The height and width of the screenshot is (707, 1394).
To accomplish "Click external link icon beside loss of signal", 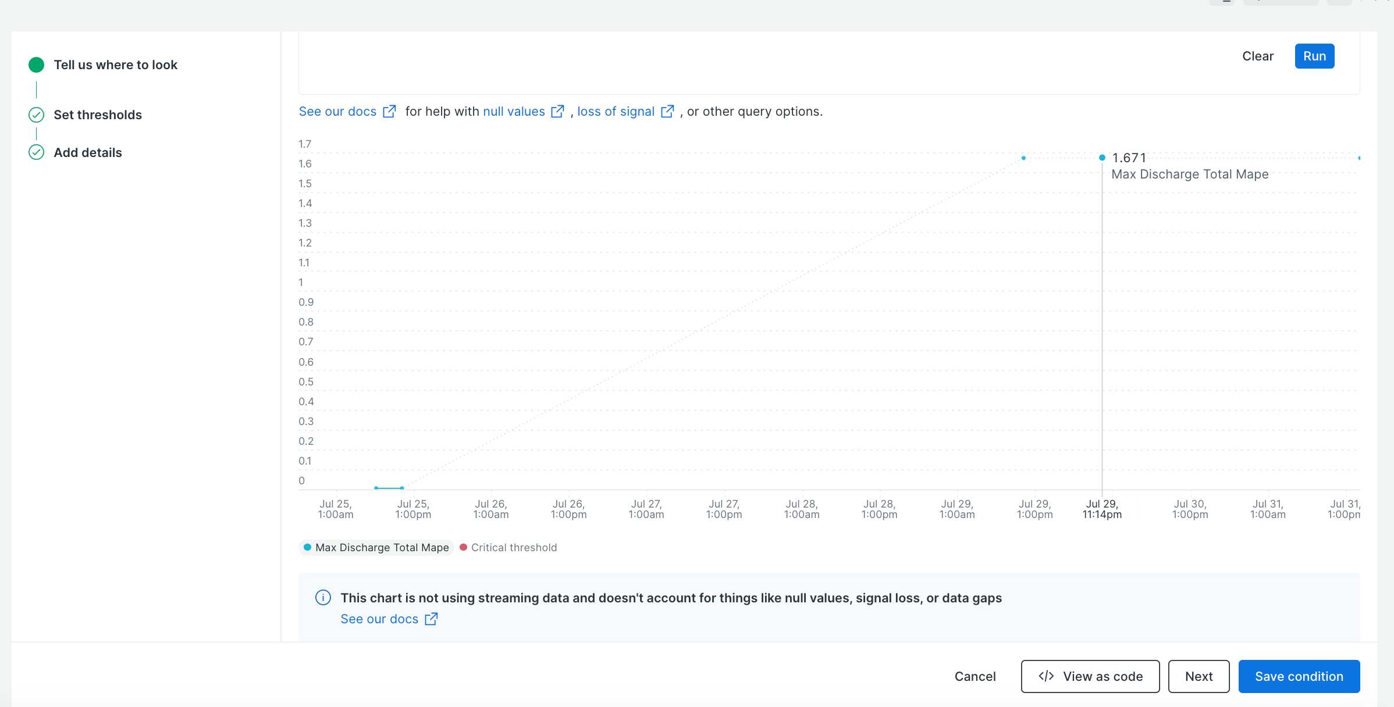I will (x=667, y=111).
